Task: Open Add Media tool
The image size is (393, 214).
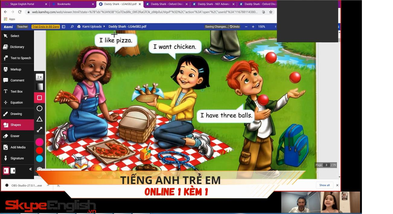Action: (17, 147)
